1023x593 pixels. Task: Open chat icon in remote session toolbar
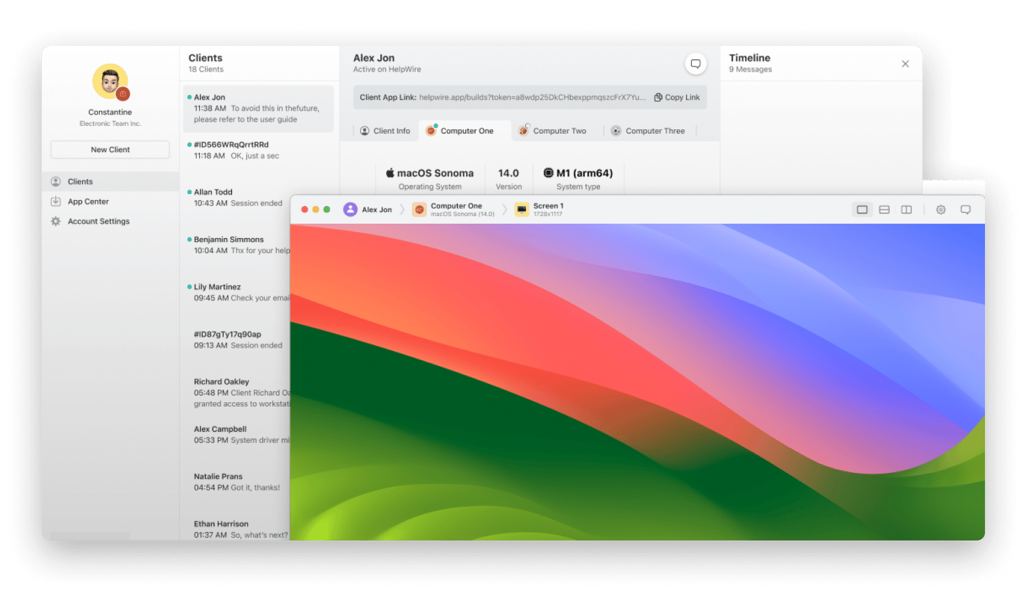(965, 210)
